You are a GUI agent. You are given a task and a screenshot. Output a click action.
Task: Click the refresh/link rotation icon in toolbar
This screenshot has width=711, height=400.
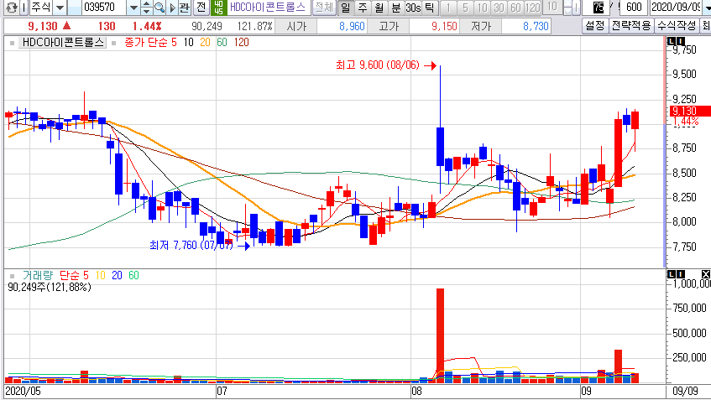click(x=12, y=8)
